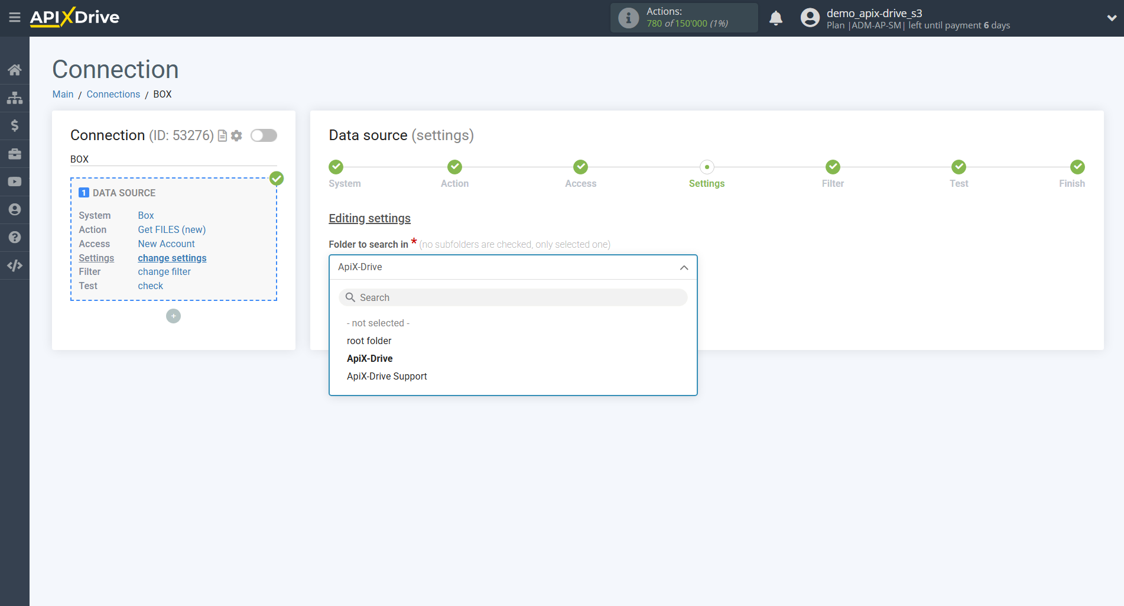Open the user account icon in sidebar

point(15,209)
